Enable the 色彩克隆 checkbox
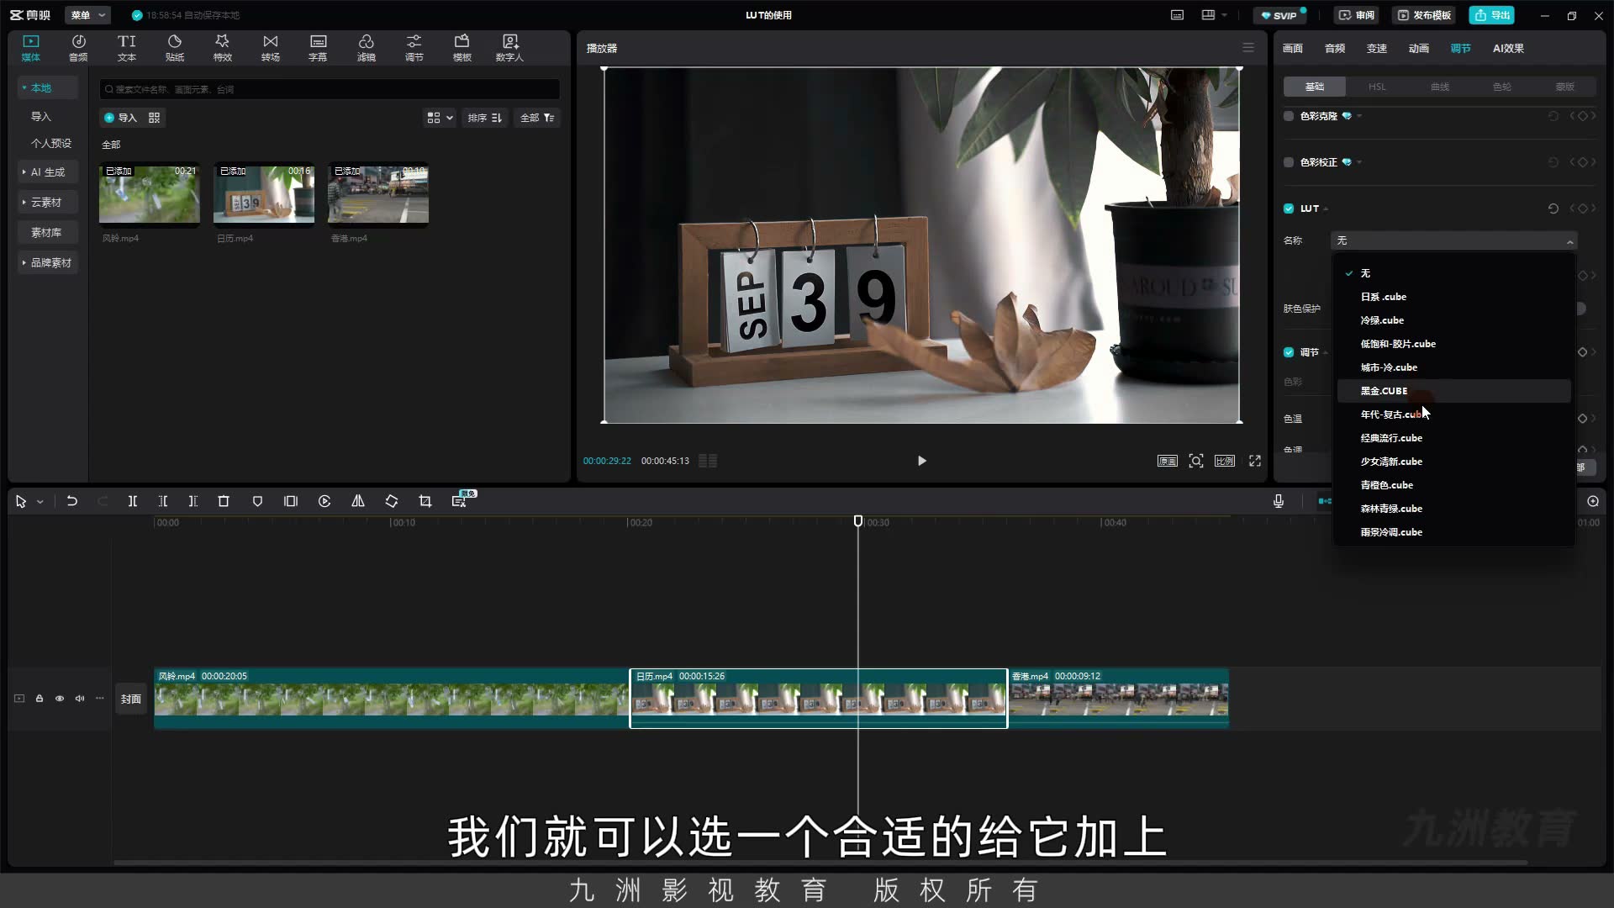 pos(1289,116)
